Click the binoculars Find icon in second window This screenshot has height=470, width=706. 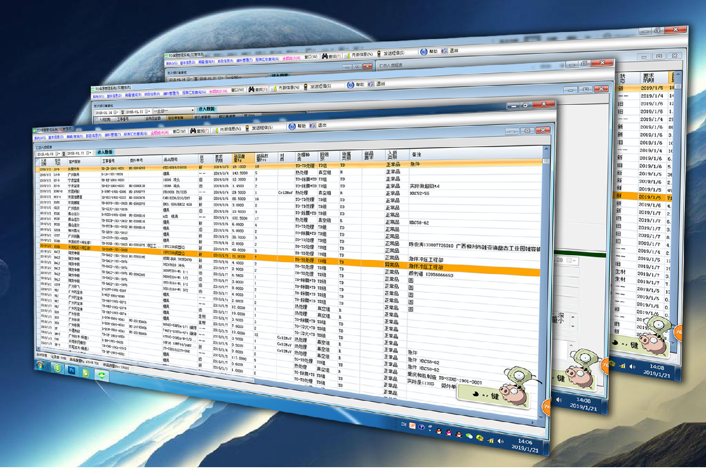pyautogui.click(x=251, y=89)
